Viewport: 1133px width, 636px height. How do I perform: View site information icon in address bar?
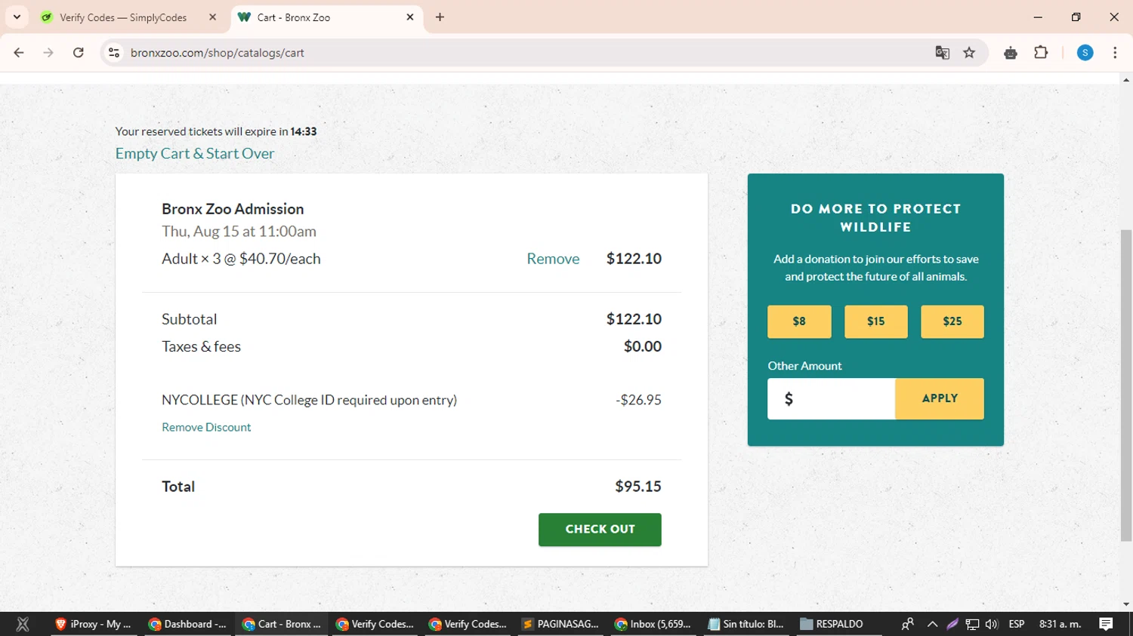click(x=114, y=53)
